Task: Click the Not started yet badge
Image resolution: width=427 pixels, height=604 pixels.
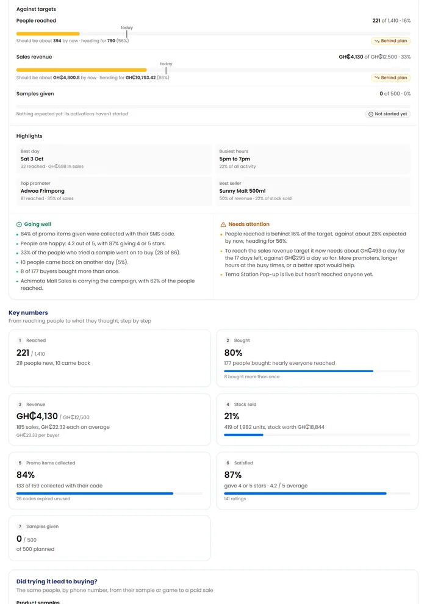Action: tap(388, 114)
